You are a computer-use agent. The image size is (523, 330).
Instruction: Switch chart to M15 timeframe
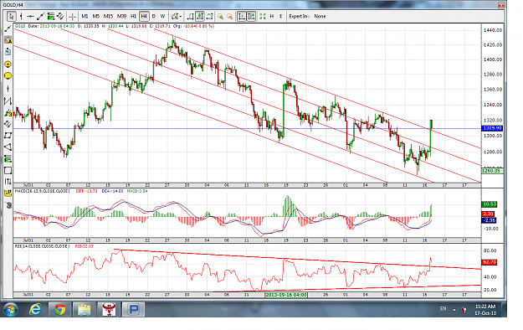click(x=108, y=16)
